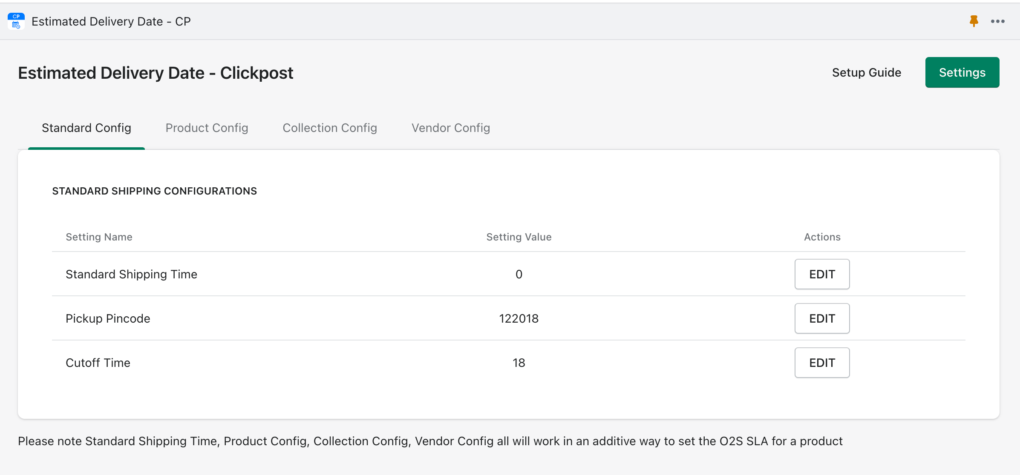Select the Standard Config tab

[x=86, y=128]
